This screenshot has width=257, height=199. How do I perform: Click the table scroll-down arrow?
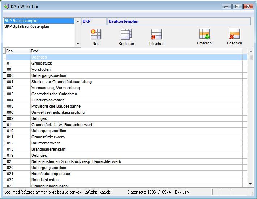tap(250, 184)
